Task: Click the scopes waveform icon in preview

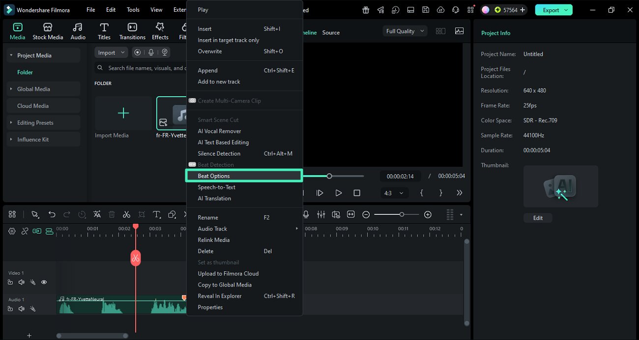Action: [x=459, y=31]
